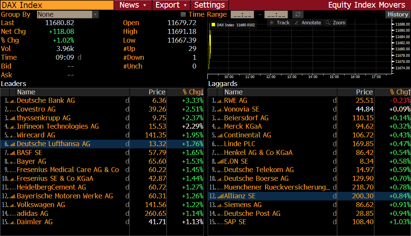Click the DAX Index ticker field

point(57,5)
